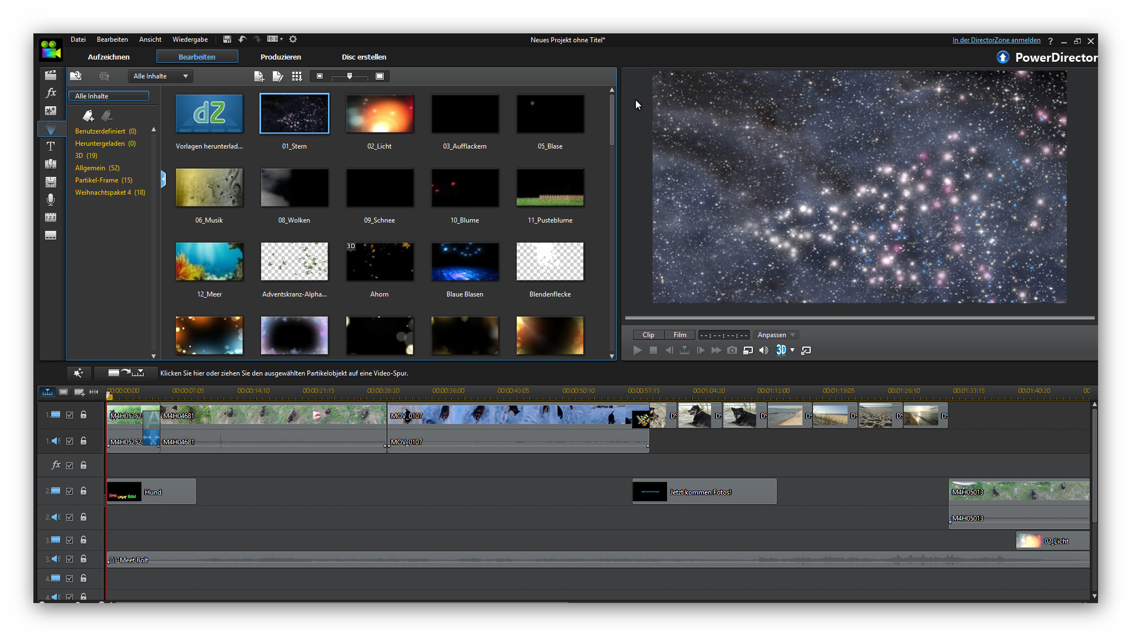Open the Title Room T icon

click(51, 146)
